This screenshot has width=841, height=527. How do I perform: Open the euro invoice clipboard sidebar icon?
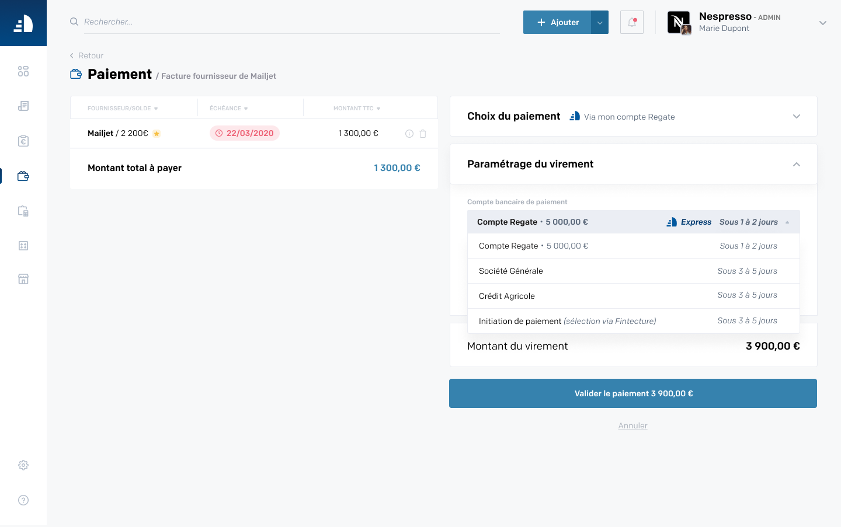pyautogui.click(x=23, y=141)
